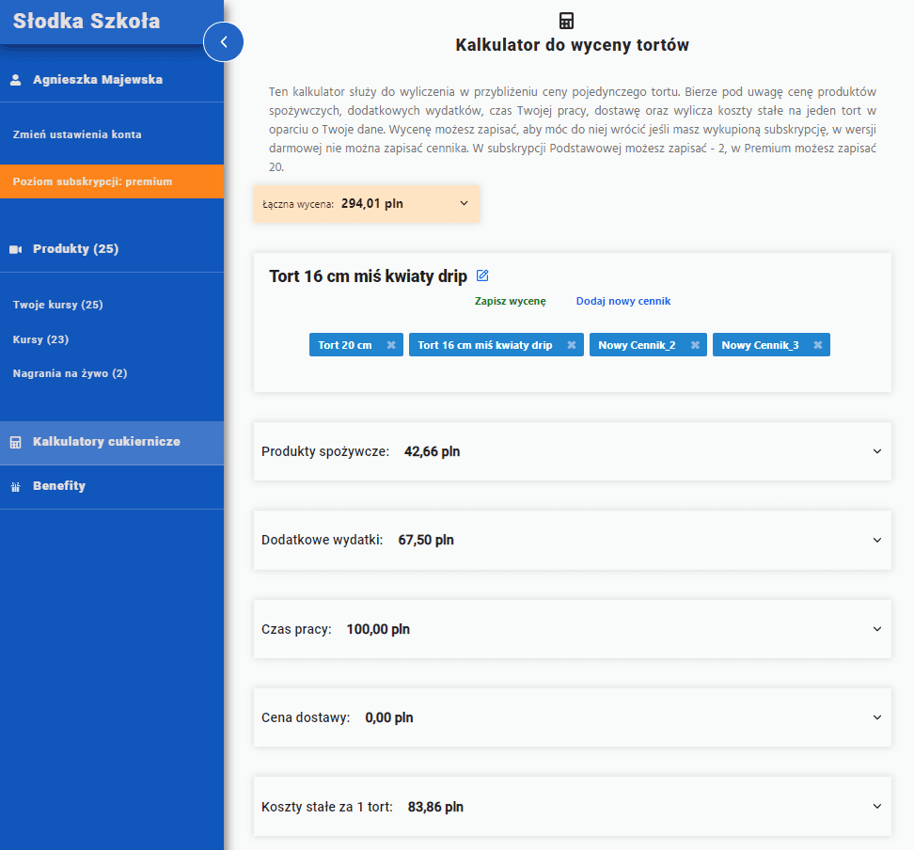Expand the Czas pracy section

click(x=876, y=629)
